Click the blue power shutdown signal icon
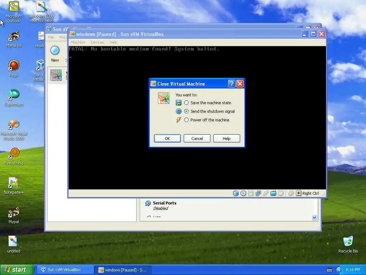This screenshot has width=366, height=275. point(179,111)
